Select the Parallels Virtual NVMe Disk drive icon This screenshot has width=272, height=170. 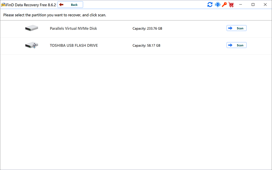(x=31, y=28)
